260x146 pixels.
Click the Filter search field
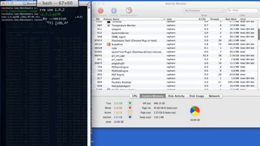point(243,11)
